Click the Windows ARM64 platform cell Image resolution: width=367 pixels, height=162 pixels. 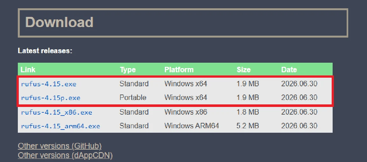point(192,126)
